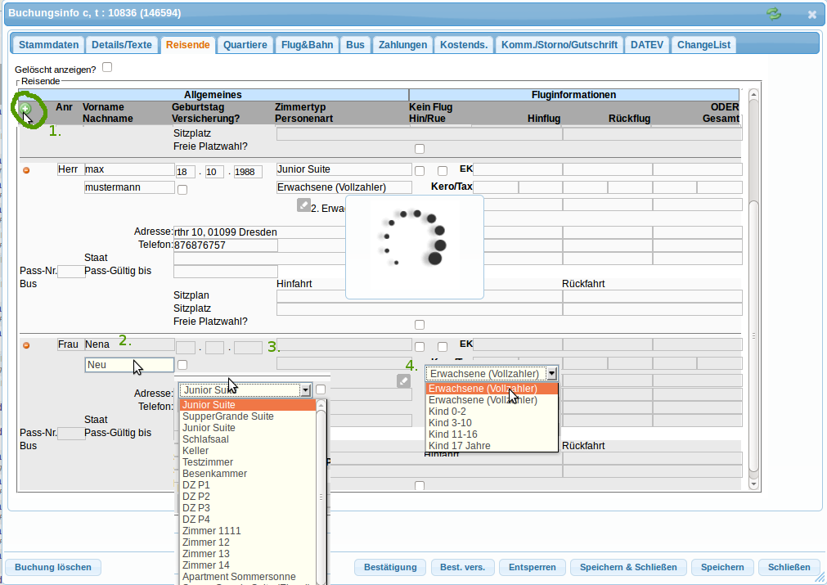
Task: Close the Buchungsinfo dialog with X icon
Action: pos(812,14)
